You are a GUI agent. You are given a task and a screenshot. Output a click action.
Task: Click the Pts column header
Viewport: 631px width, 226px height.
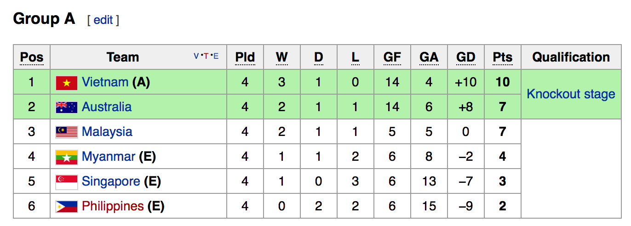(x=502, y=57)
